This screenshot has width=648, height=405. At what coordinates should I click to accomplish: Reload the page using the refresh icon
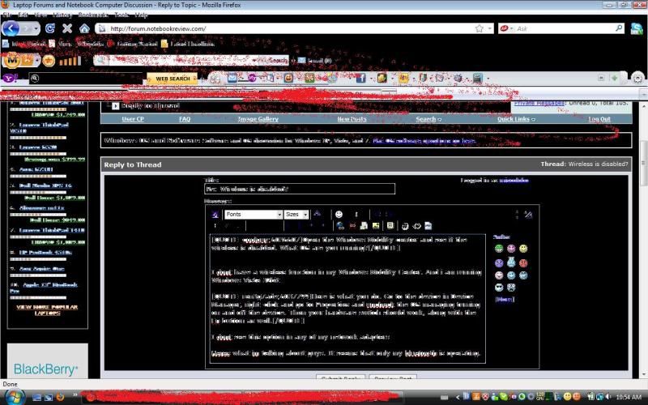coord(50,28)
